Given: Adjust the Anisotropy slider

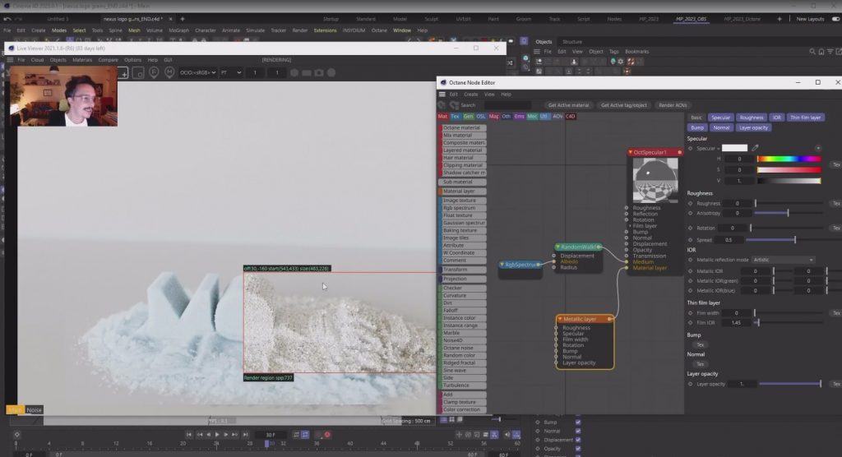Looking at the screenshot, I should 788,213.
